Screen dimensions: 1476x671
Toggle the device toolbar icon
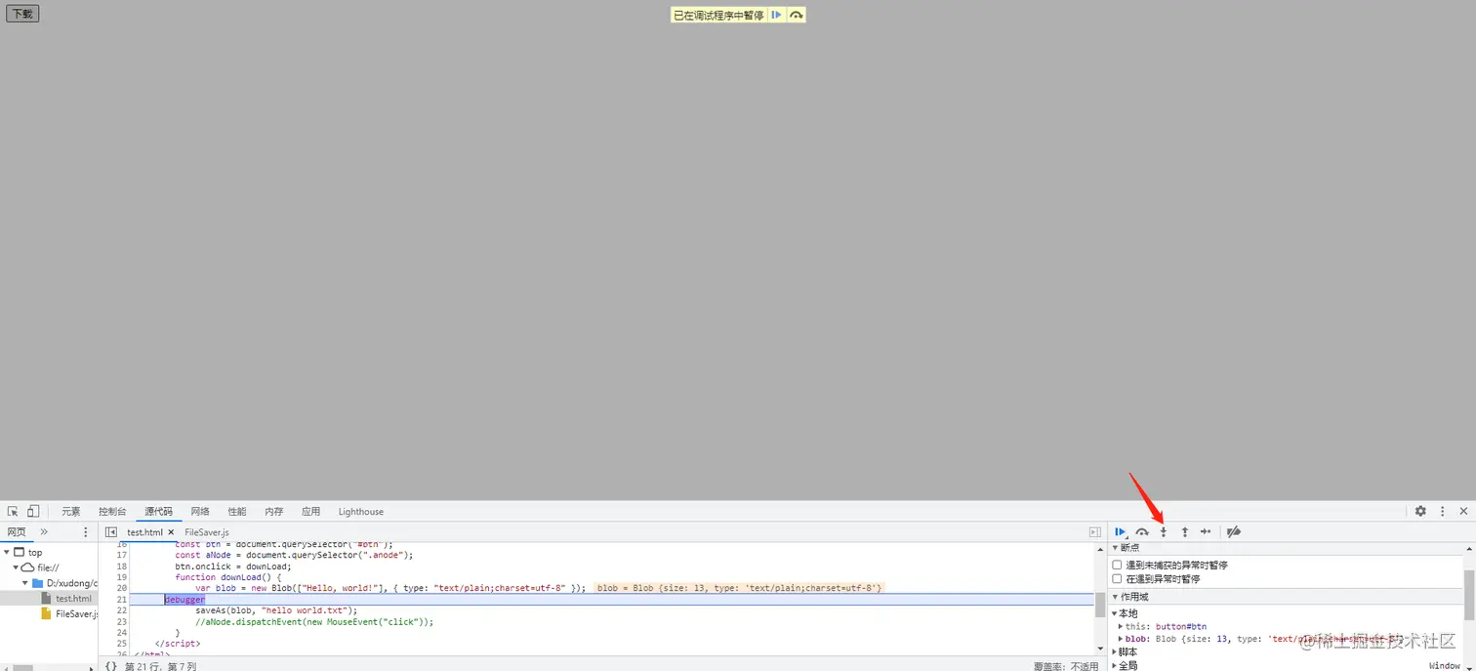pos(32,511)
